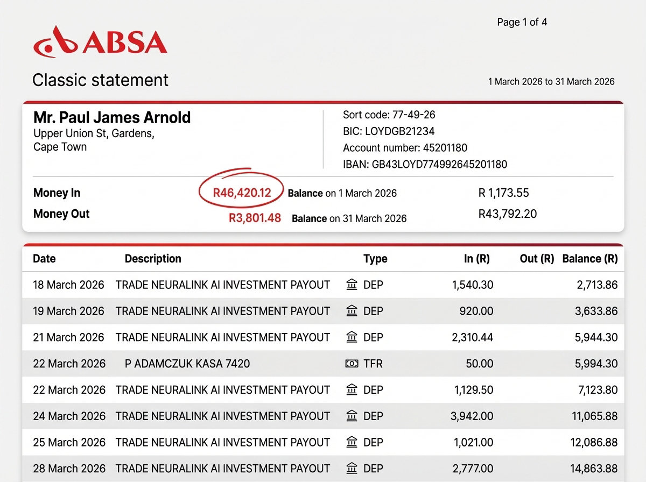646x482 pixels.
Task: Select the IBAN GB43LOYD774992645201180 line
Action: point(425,165)
